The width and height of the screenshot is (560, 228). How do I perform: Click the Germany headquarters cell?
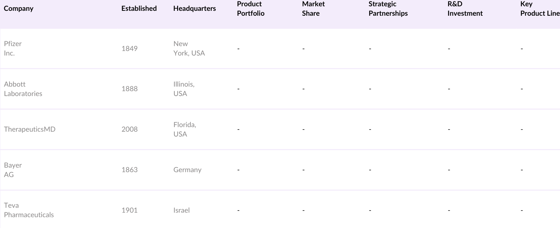187,170
